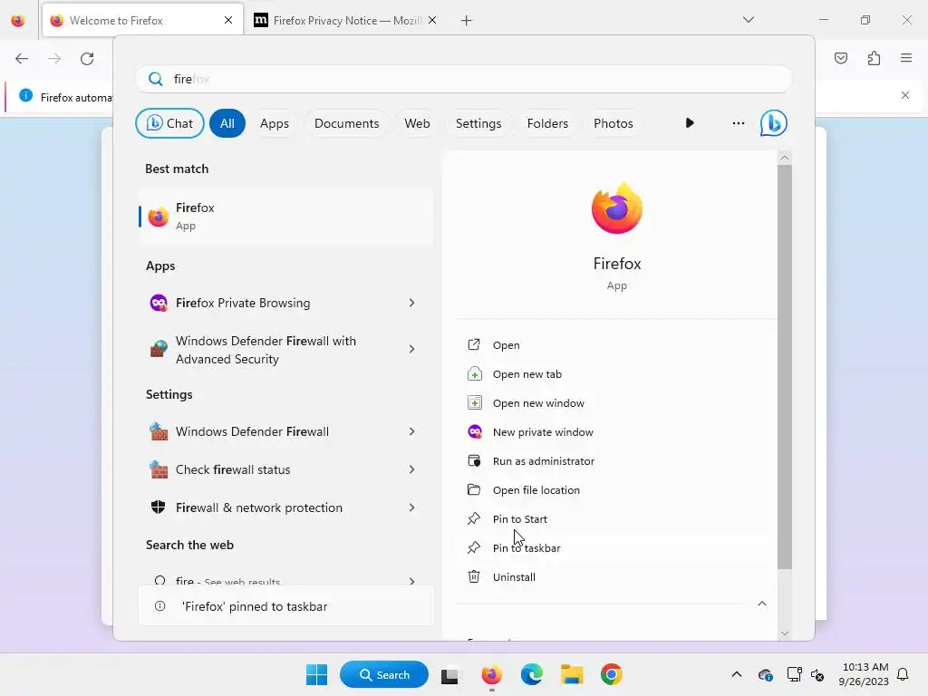The image size is (928, 696).
Task: Choose Open new window action
Action: click(x=615, y=403)
